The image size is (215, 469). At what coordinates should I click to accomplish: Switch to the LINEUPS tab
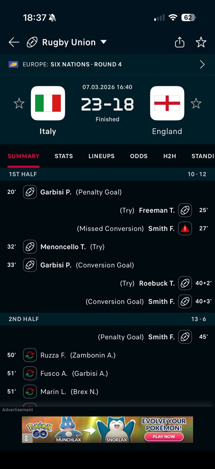click(102, 156)
